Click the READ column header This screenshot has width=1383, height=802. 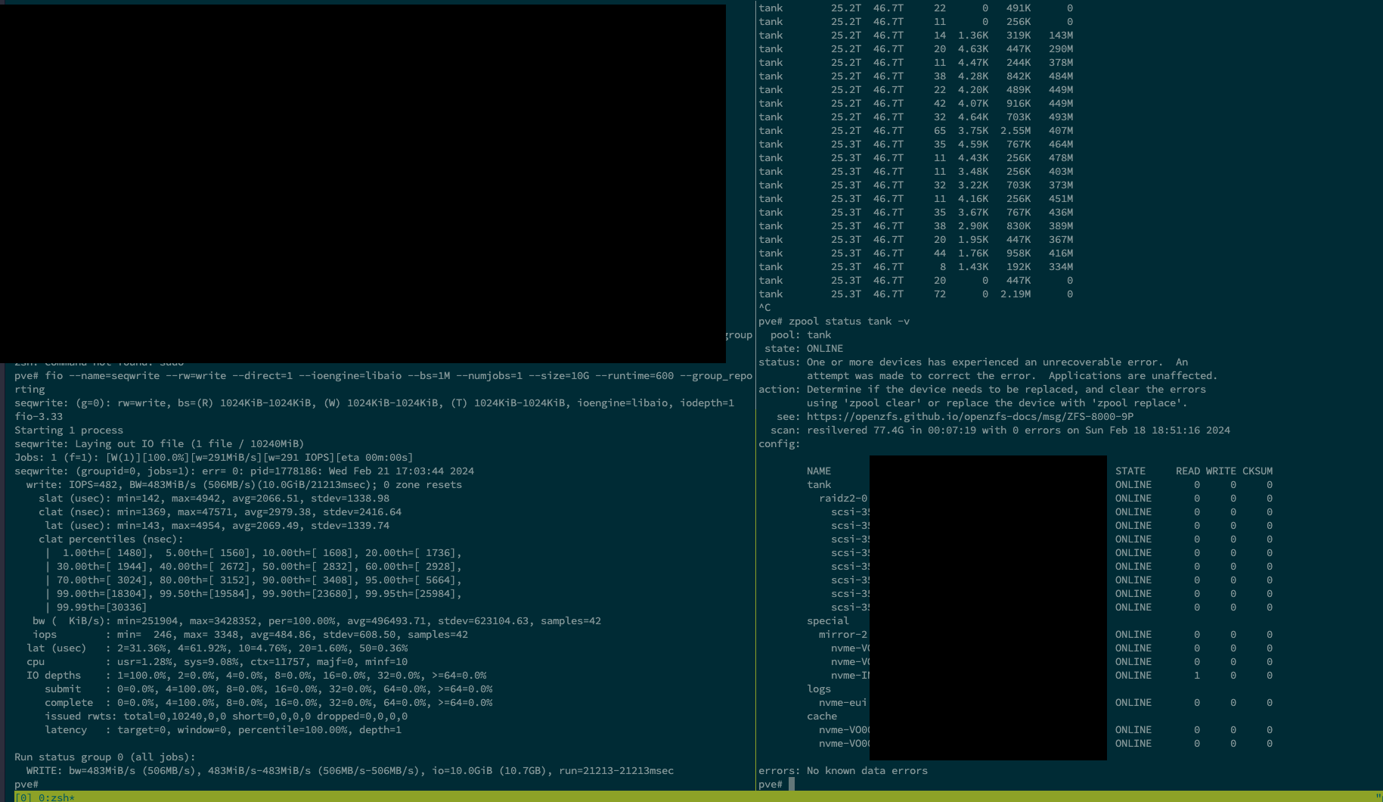pyautogui.click(x=1188, y=471)
